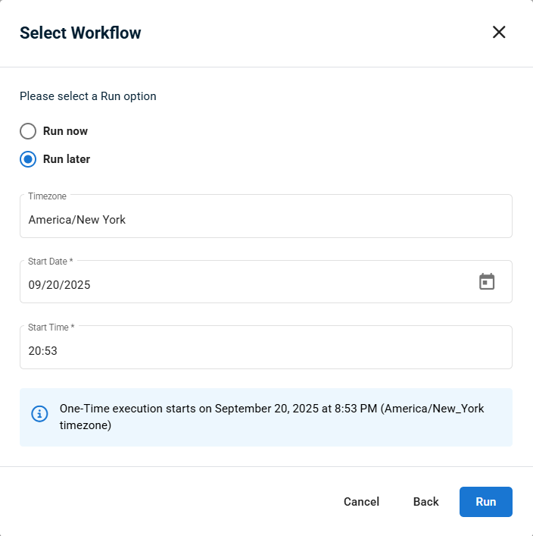The width and height of the screenshot is (533, 536).
Task: Click the info icon in the blue banner
Action: point(39,414)
